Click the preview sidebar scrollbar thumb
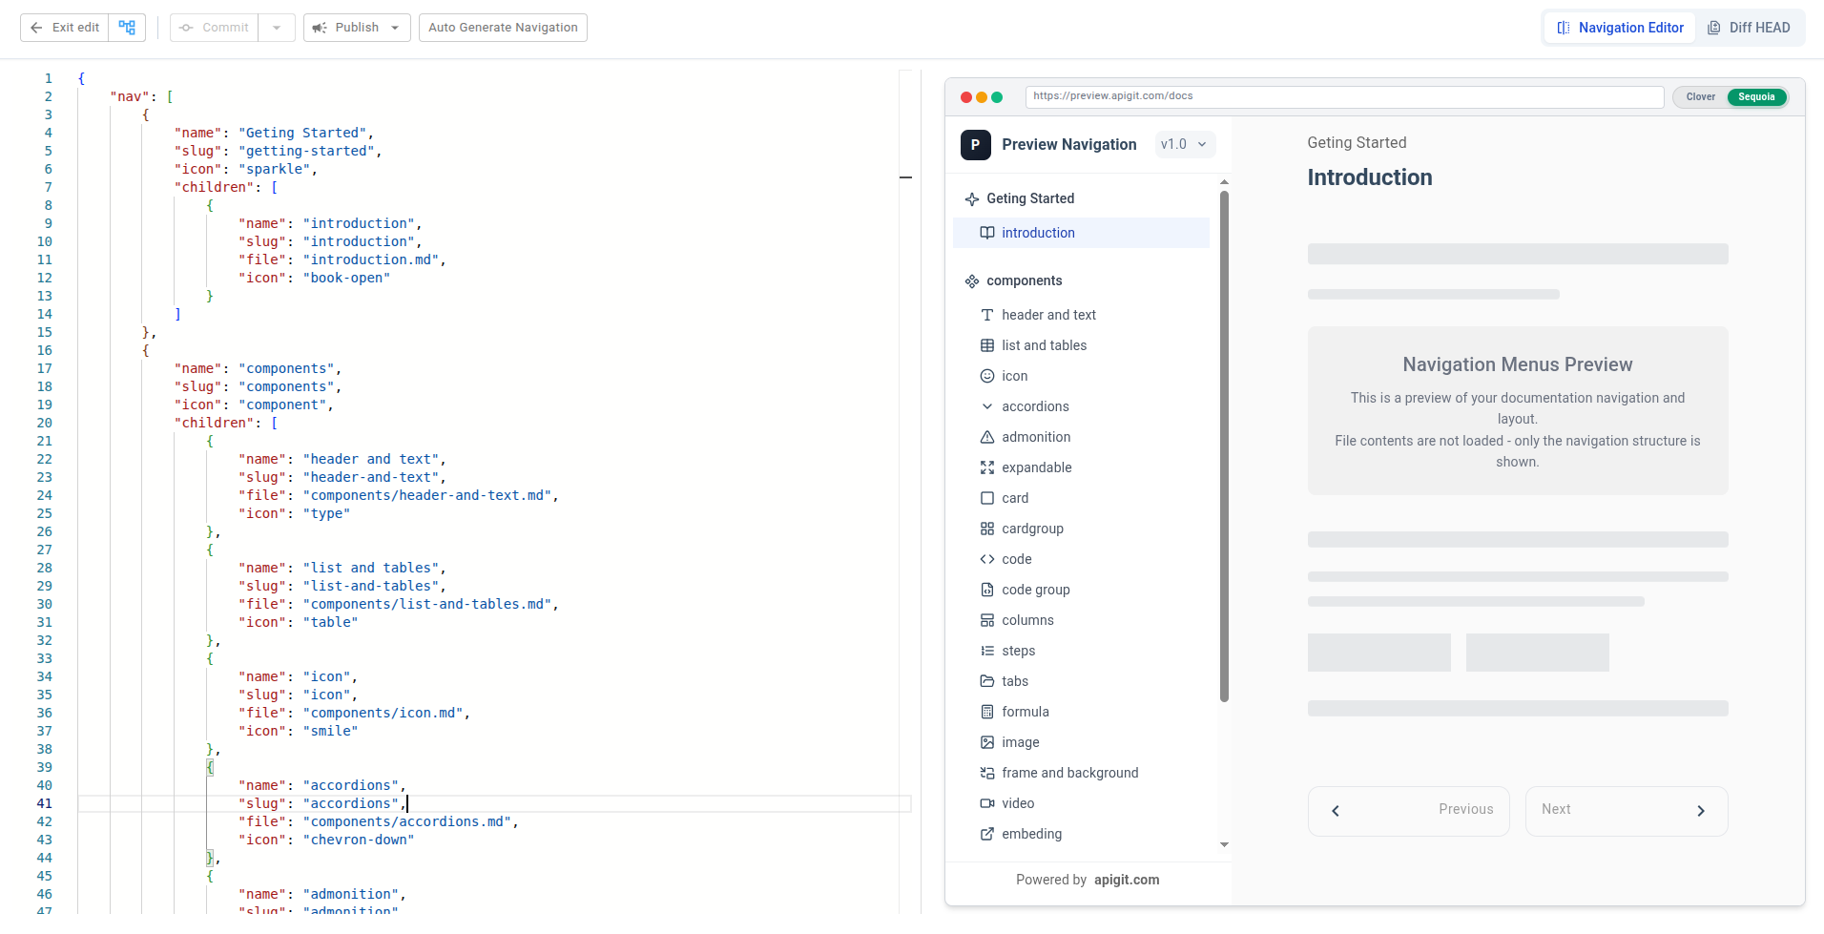 pos(1224,446)
